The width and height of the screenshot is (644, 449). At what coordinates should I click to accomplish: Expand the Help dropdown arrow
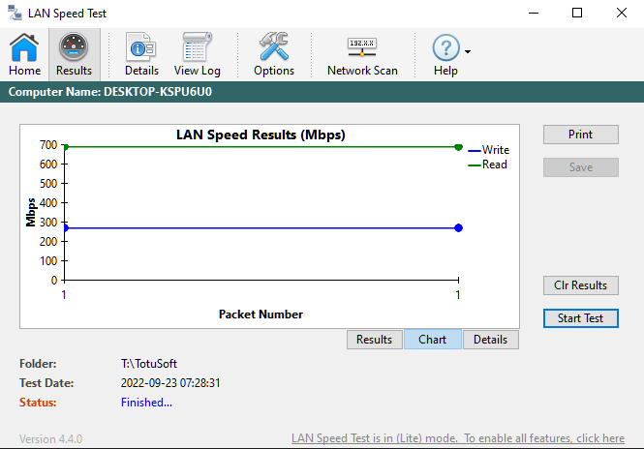click(468, 52)
